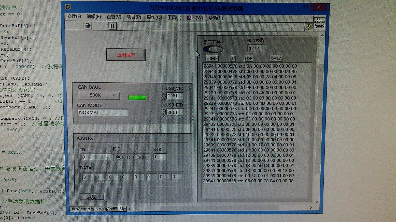Viewport: 396px width, 222px height.
Task: Click the seventh DATA byte field
Action: (164, 176)
